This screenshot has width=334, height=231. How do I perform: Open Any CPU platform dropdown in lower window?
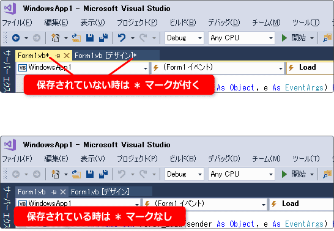tap(242, 174)
